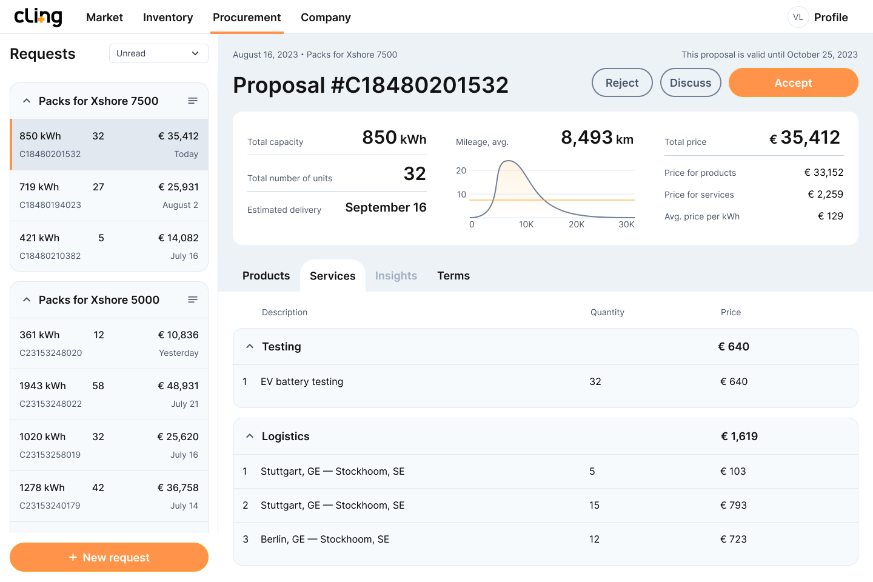Viewport: 873px width, 582px height.
Task: Select the Stuttgart to Stockholm row priced € 103
Action: tap(546, 471)
